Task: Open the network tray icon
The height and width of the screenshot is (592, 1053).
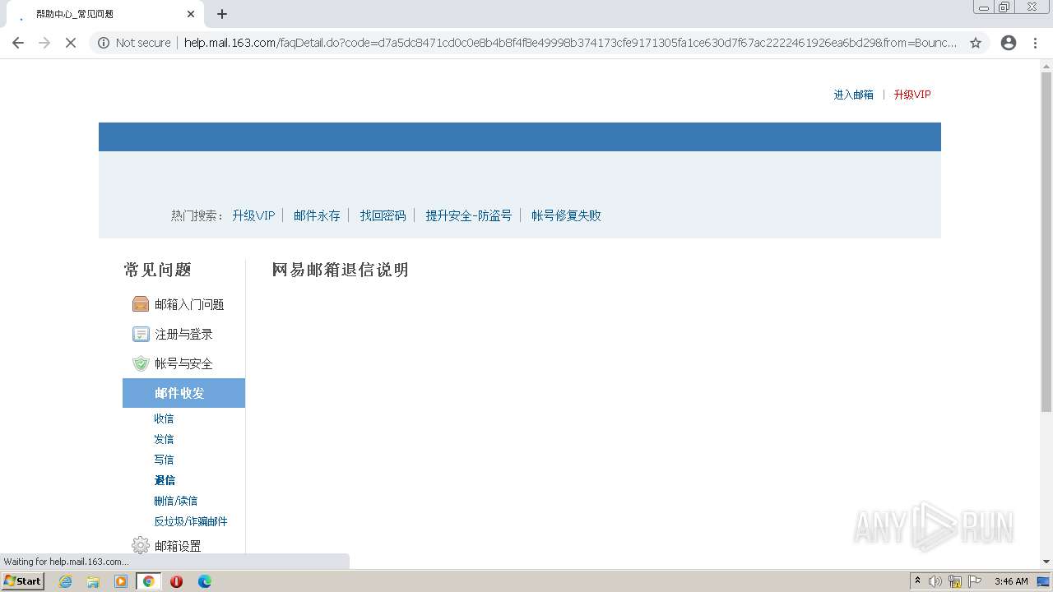Action: pos(955,581)
